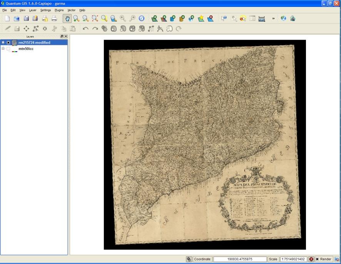Select the Rotate Point Symbols tool

click(179, 29)
